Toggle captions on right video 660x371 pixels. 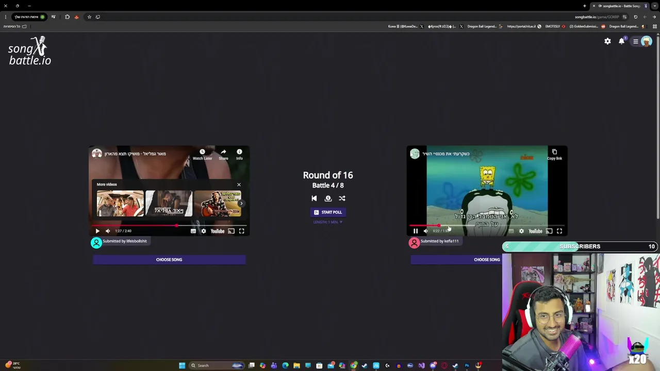pos(511,231)
